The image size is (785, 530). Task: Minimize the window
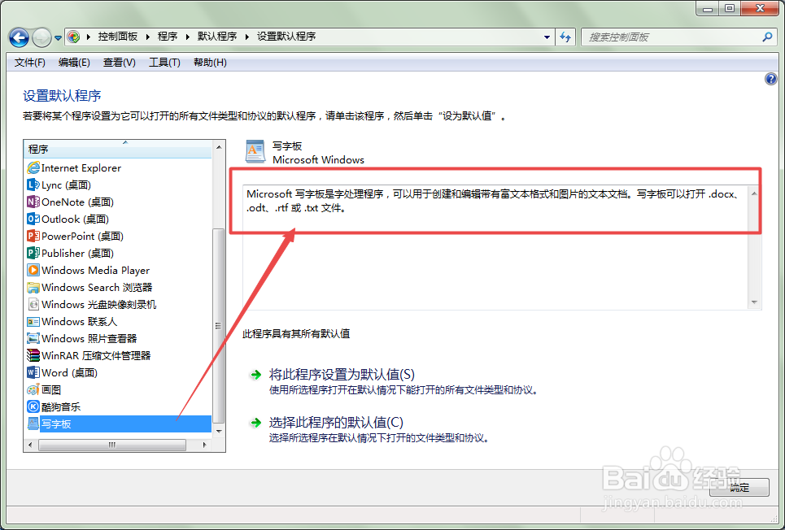point(708,8)
